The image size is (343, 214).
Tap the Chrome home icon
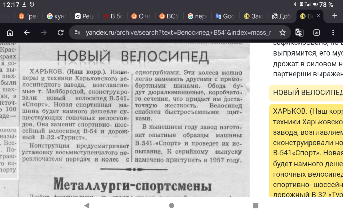coord(10,32)
